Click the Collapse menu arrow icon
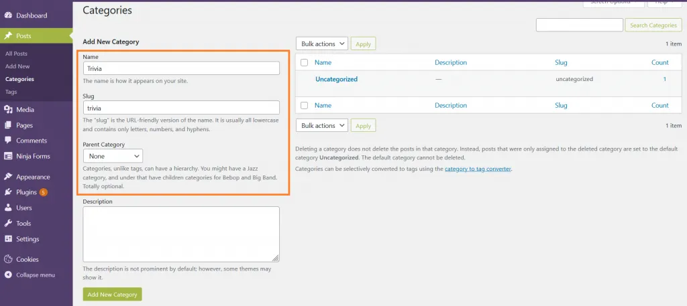The image size is (687, 306). coord(8,275)
